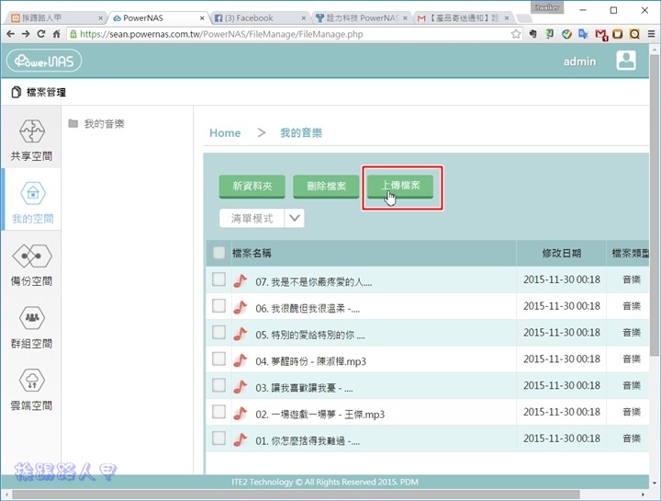Open 共享空間 shared space sidebar icon

click(31, 140)
